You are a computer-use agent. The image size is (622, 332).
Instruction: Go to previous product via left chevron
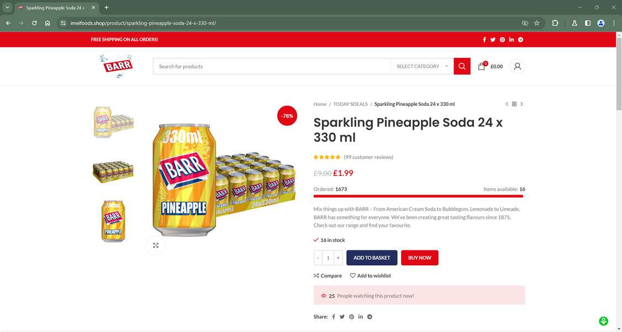pyautogui.click(x=507, y=104)
